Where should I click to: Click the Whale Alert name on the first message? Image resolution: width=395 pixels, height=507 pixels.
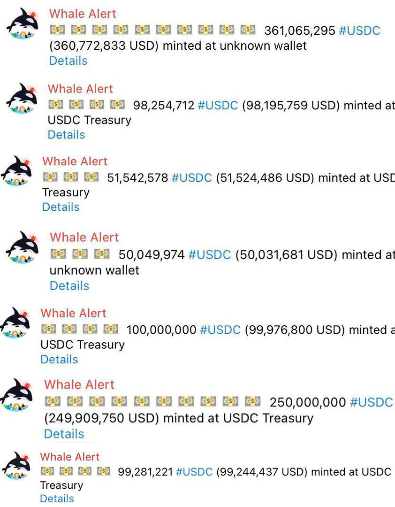[83, 14]
